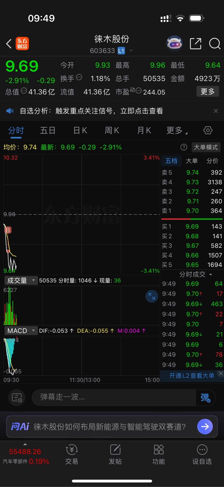Open 交易 trading icon
The width and height of the screenshot is (224, 487).
[72, 455]
